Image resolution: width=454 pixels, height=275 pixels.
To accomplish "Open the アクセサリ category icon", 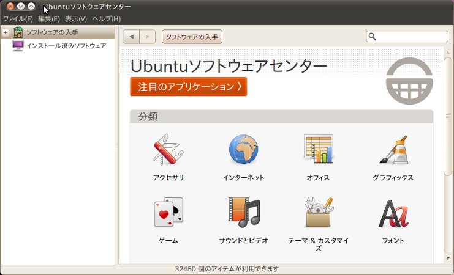I will (x=168, y=150).
